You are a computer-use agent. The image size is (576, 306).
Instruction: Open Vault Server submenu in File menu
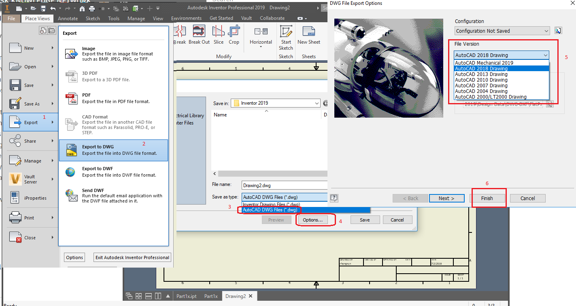coord(31,179)
